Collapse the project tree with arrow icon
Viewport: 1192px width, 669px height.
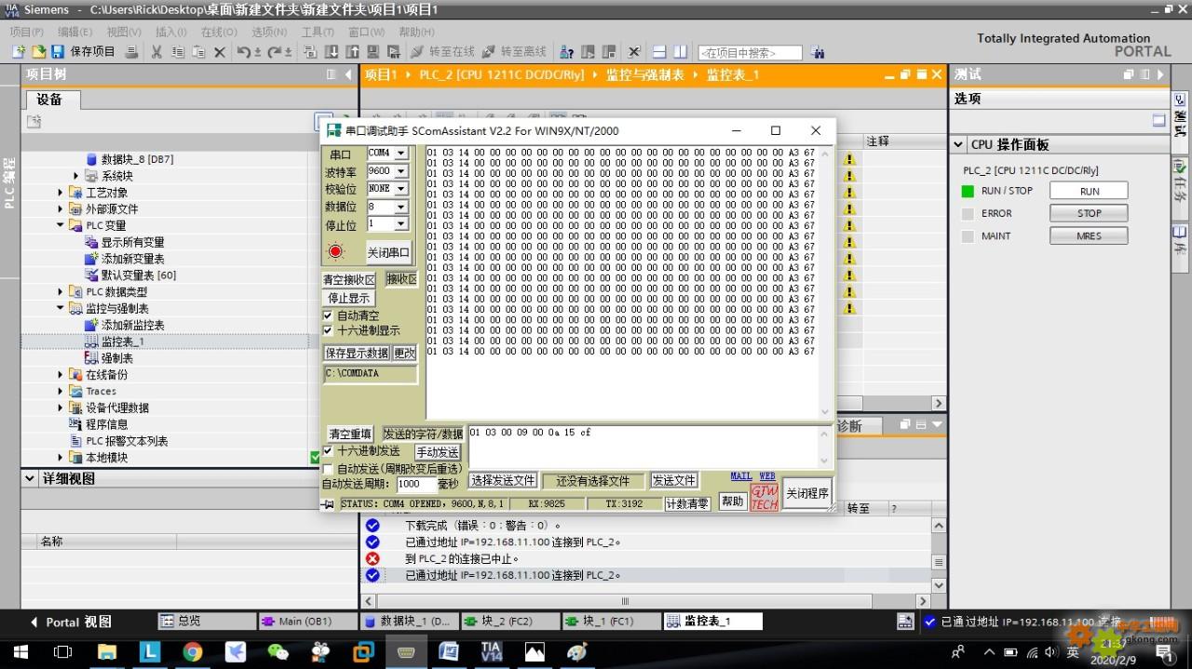[349, 74]
